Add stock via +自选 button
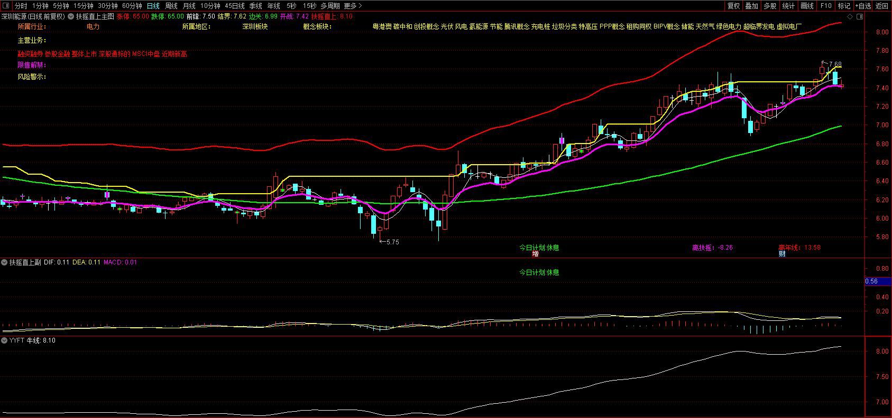Viewport: 892px width, 418px height. (x=862, y=6)
